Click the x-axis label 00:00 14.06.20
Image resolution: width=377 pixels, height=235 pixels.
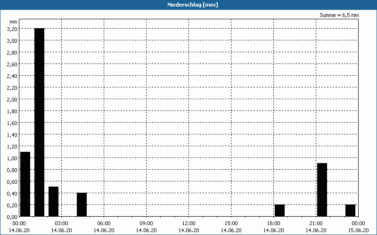click(x=19, y=227)
